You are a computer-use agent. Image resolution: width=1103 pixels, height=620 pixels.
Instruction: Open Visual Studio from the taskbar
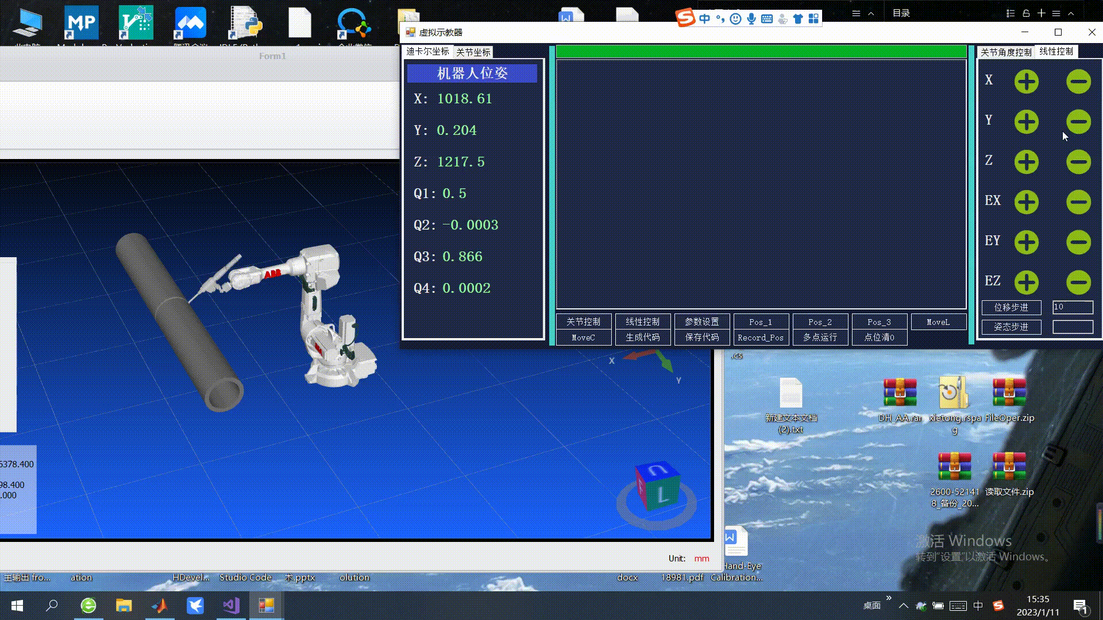click(x=231, y=606)
